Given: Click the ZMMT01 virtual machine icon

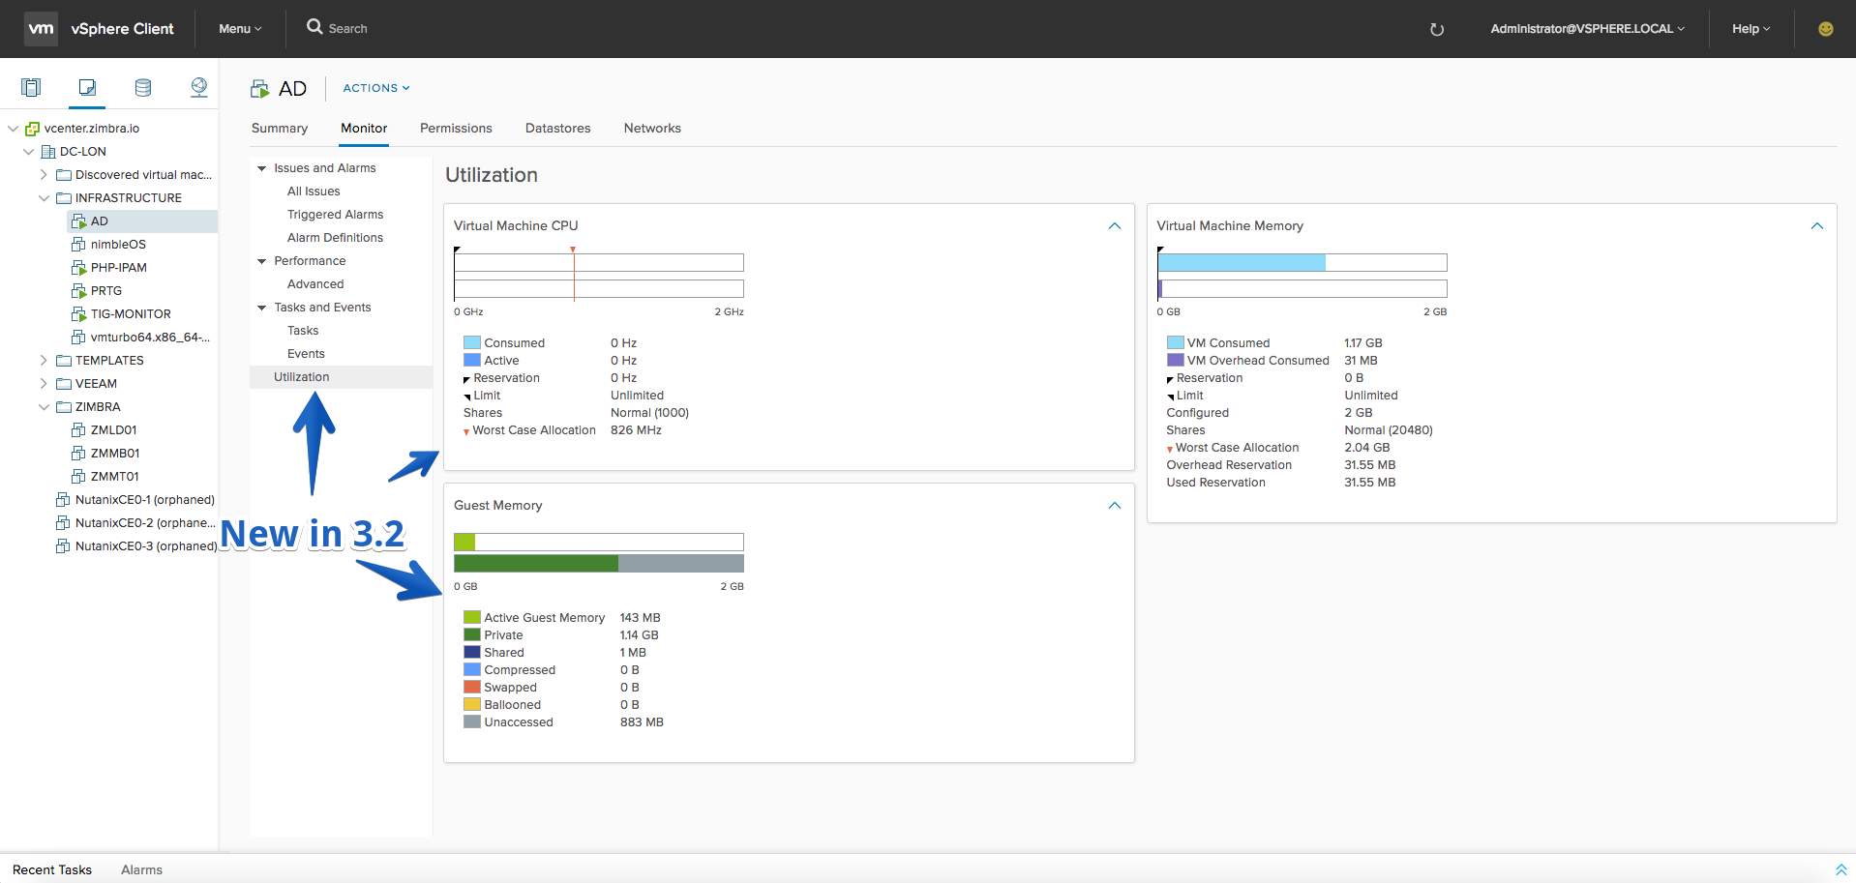Looking at the screenshot, I should click(78, 477).
